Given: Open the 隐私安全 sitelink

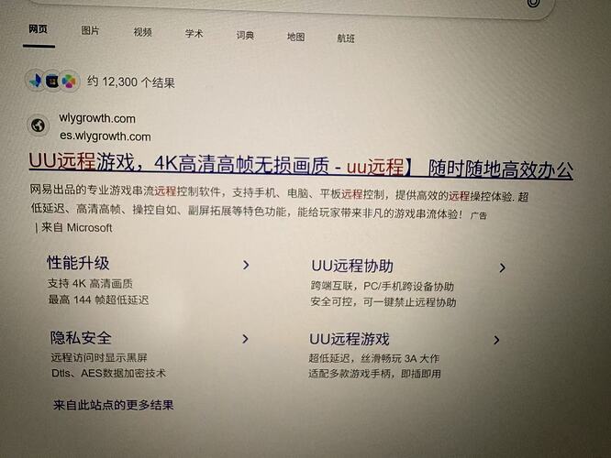Looking at the screenshot, I should [x=81, y=338].
